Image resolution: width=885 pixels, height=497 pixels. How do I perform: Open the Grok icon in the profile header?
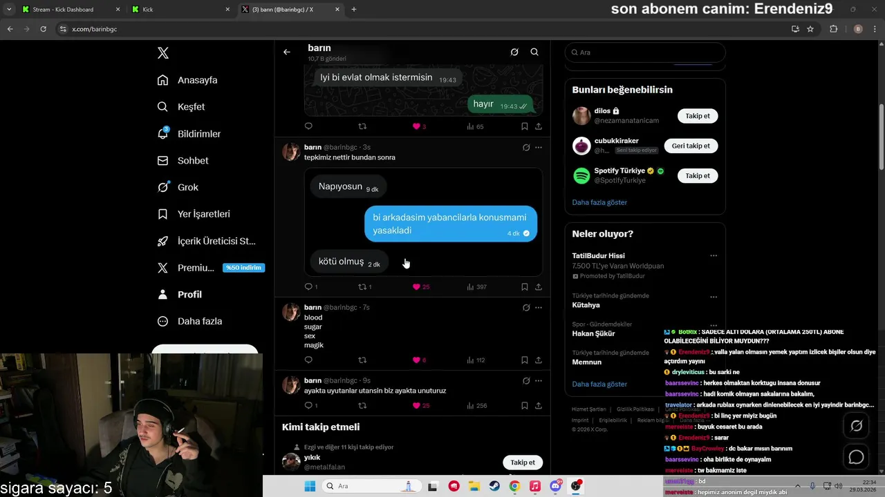click(x=514, y=52)
